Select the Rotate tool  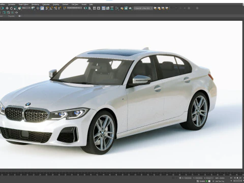click(11, 8)
